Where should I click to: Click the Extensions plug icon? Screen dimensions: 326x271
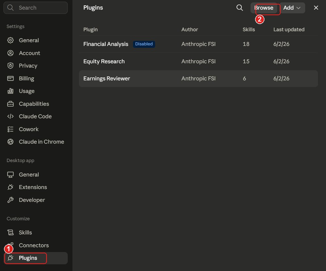(10, 187)
